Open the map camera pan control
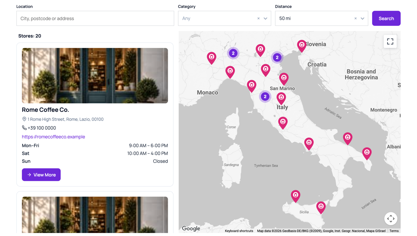The width and height of the screenshot is (417, 236). click(391, 218)
